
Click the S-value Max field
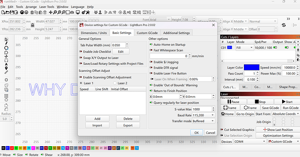tap(202, 109)
